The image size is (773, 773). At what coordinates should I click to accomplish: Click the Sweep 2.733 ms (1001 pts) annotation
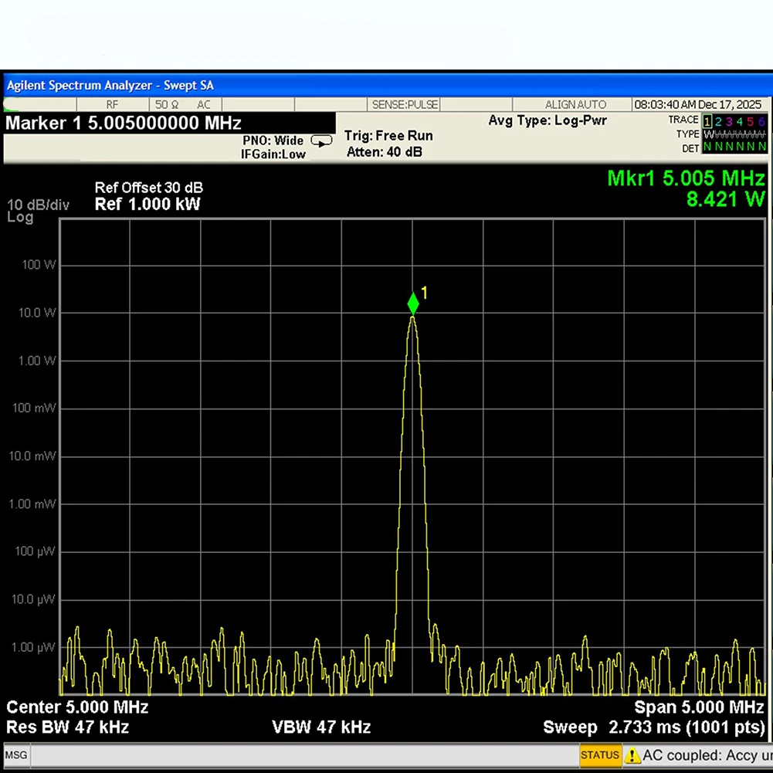click(654, 727)
